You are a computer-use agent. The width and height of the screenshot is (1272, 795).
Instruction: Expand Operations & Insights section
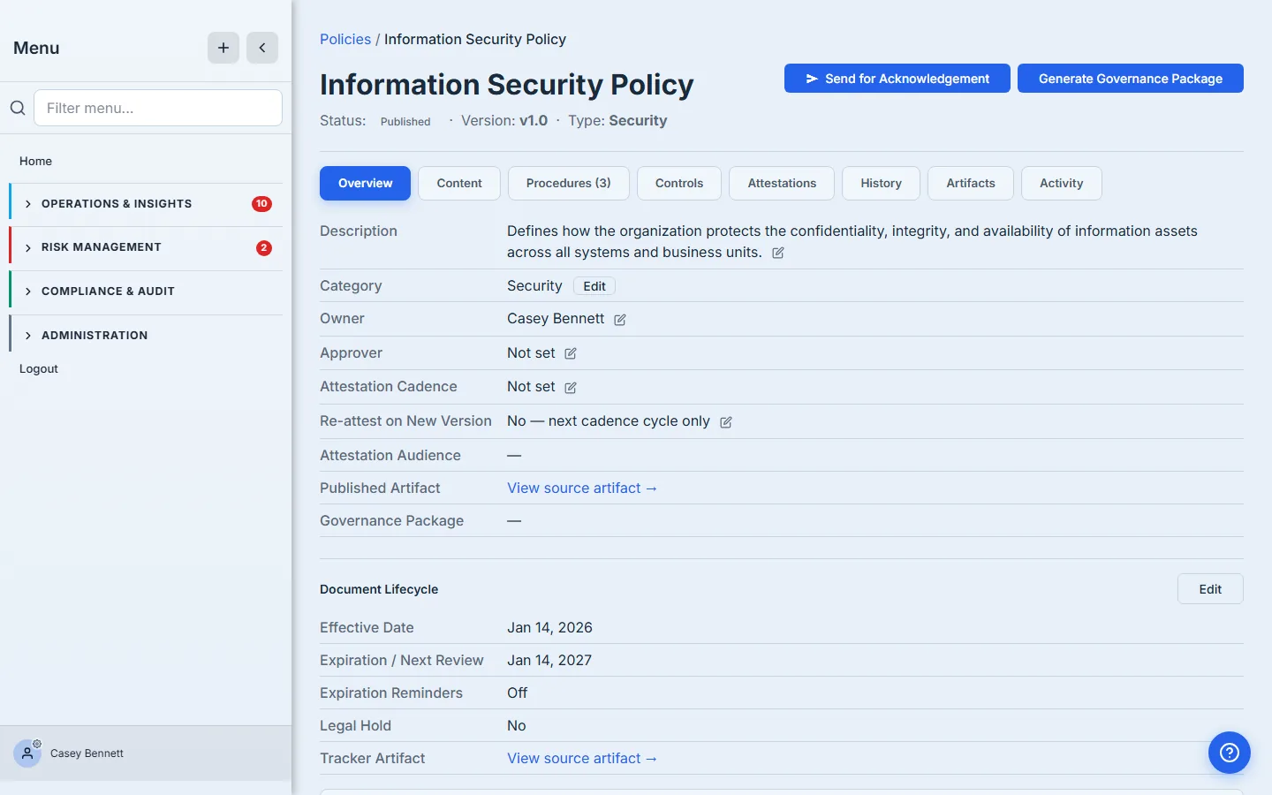point(147,204)
